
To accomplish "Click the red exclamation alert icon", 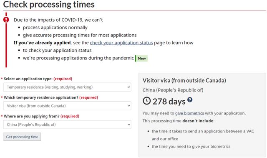I will pyautogui.click(x=6, y=20).
